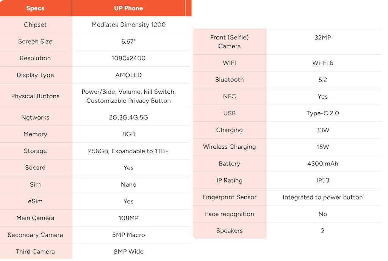Click the Front (Selfie) Camera label
The image size is (388, 261).
click(x=229, y=42)
